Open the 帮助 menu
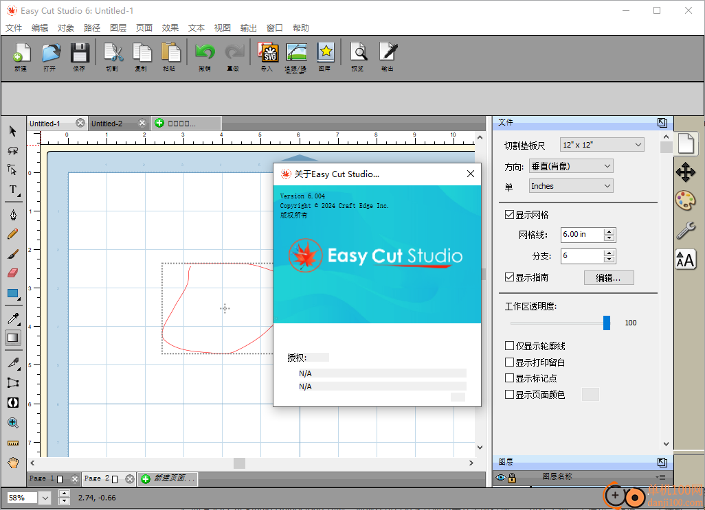Screen dimensions: 705x510 point(301,28)
